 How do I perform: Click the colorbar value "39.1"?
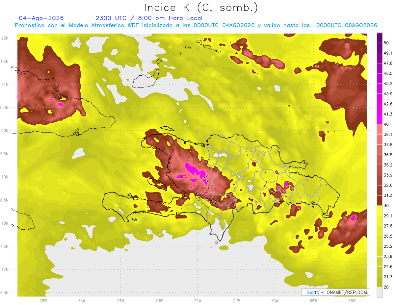(388, 135)
